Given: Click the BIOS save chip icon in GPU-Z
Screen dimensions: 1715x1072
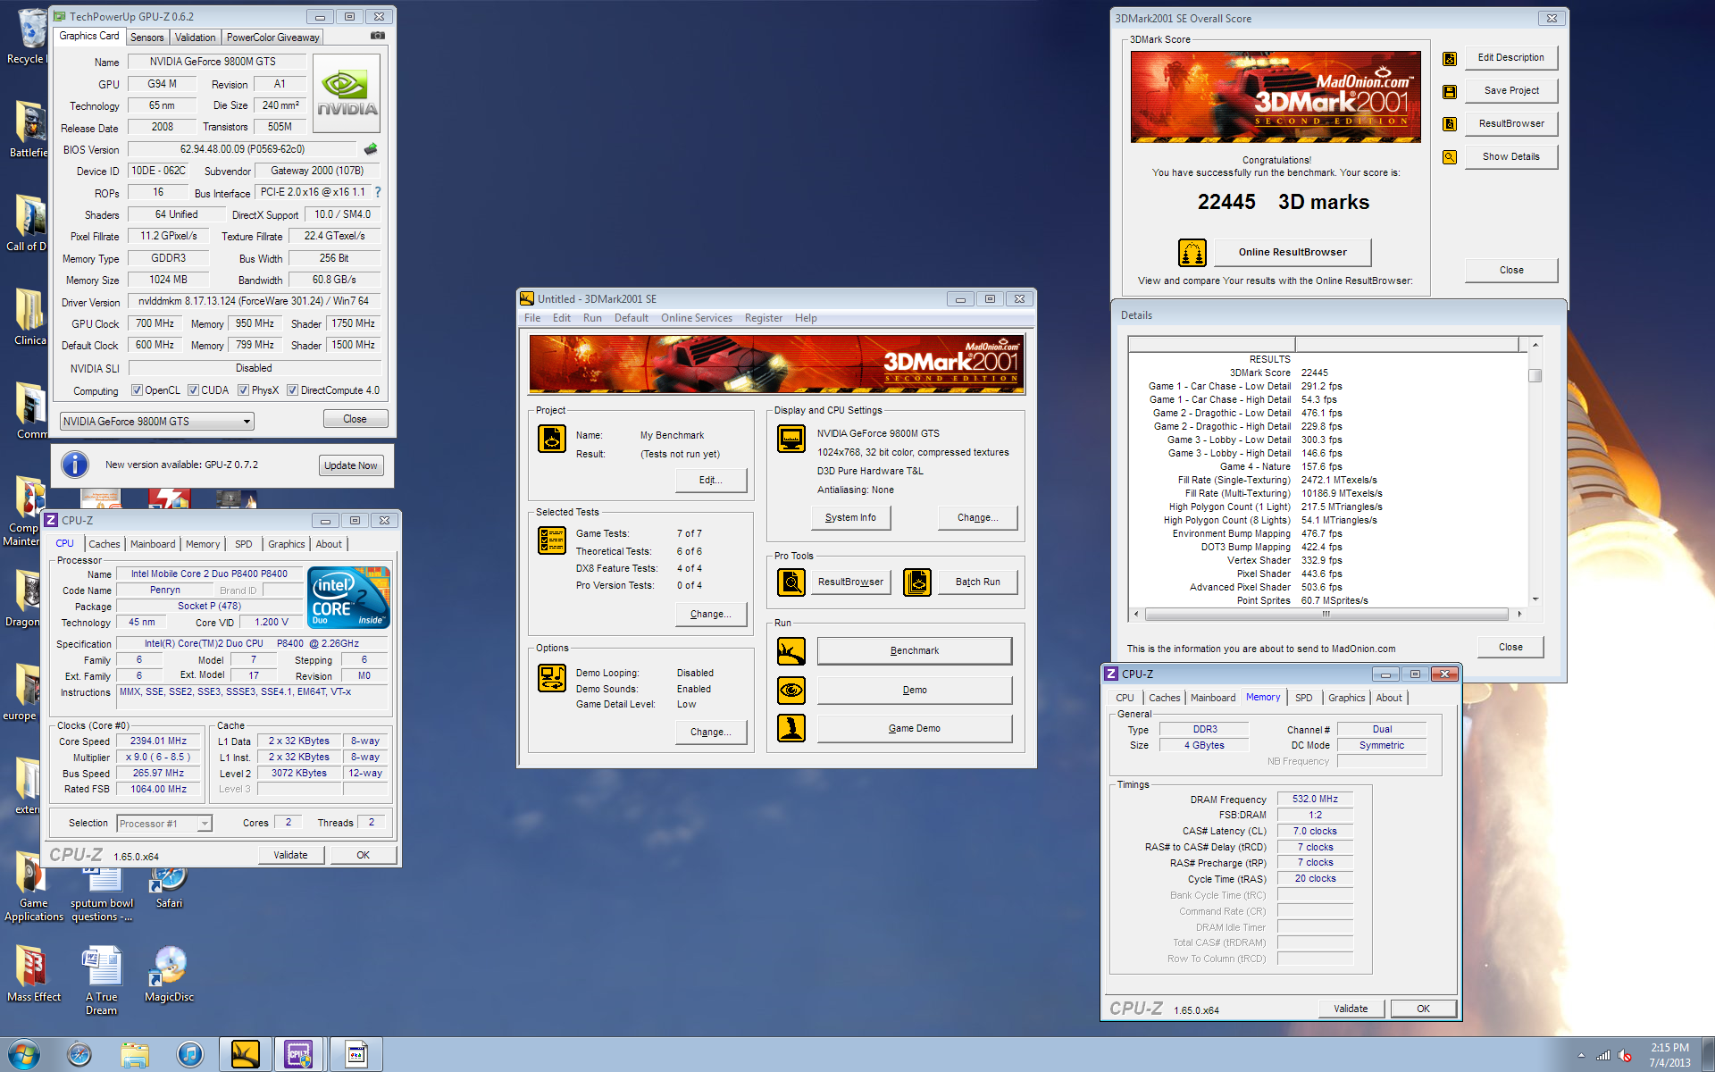Looking at the screenshot, I should [x=371, y=149].
